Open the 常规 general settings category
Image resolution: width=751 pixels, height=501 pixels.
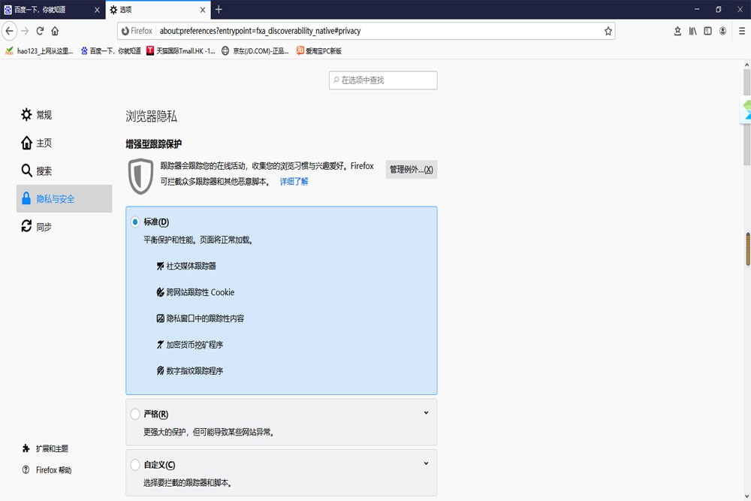pos(64,115)
